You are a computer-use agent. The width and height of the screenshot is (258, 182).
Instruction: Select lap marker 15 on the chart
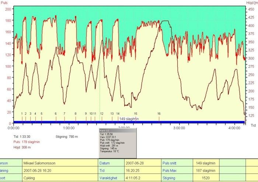pyautogui.click(x=136, y=114)
